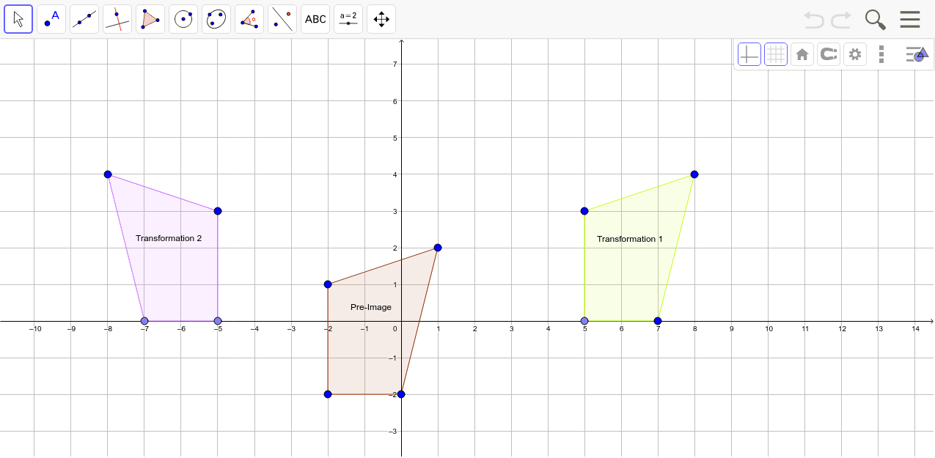The image size is (935, 458).
Task: Select Transformation 2 vertex at (-8, 4)
Action: tap(108, 174)
